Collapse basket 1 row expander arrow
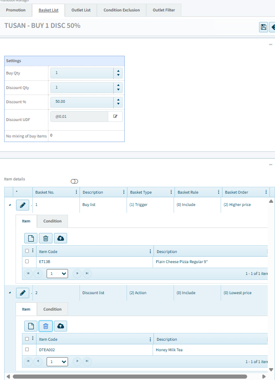Image resolution: width=275 pixels, height=380 pixels. pyautogui.click(x=10, y=205)
